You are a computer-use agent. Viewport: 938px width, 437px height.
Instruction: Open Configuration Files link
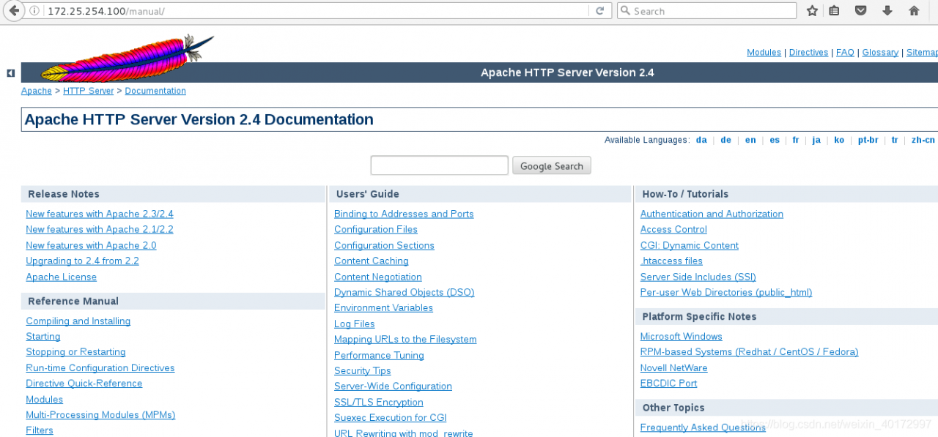[376, 230]
